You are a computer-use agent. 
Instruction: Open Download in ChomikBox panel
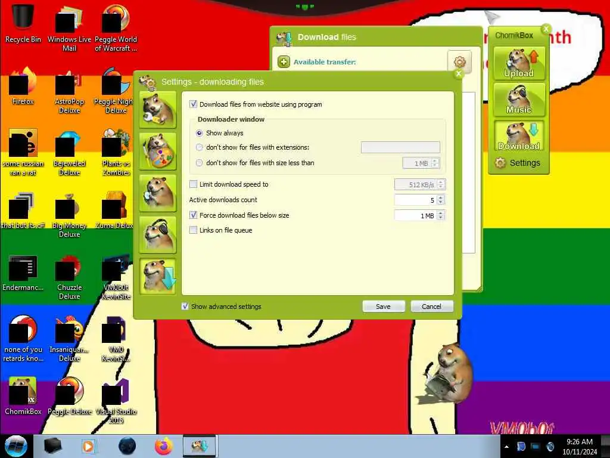pos(519,136)
